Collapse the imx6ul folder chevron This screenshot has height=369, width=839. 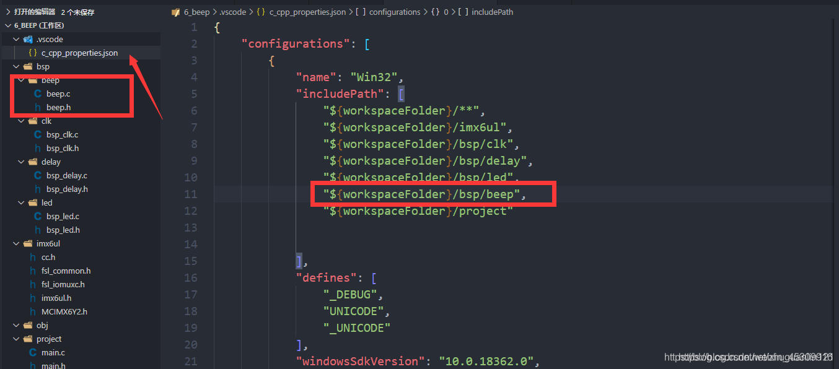pos(16,243)
